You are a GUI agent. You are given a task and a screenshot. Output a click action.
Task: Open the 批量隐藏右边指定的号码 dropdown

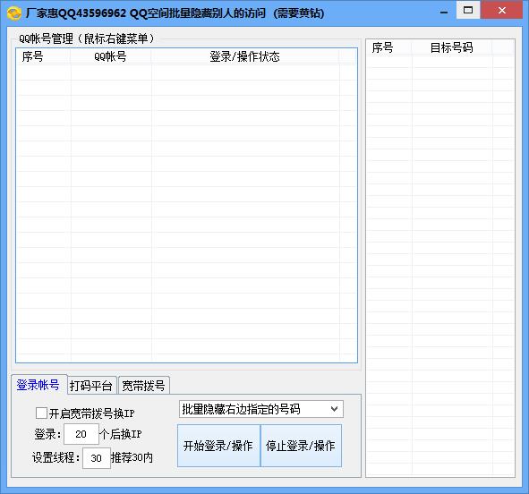point(260,409)
